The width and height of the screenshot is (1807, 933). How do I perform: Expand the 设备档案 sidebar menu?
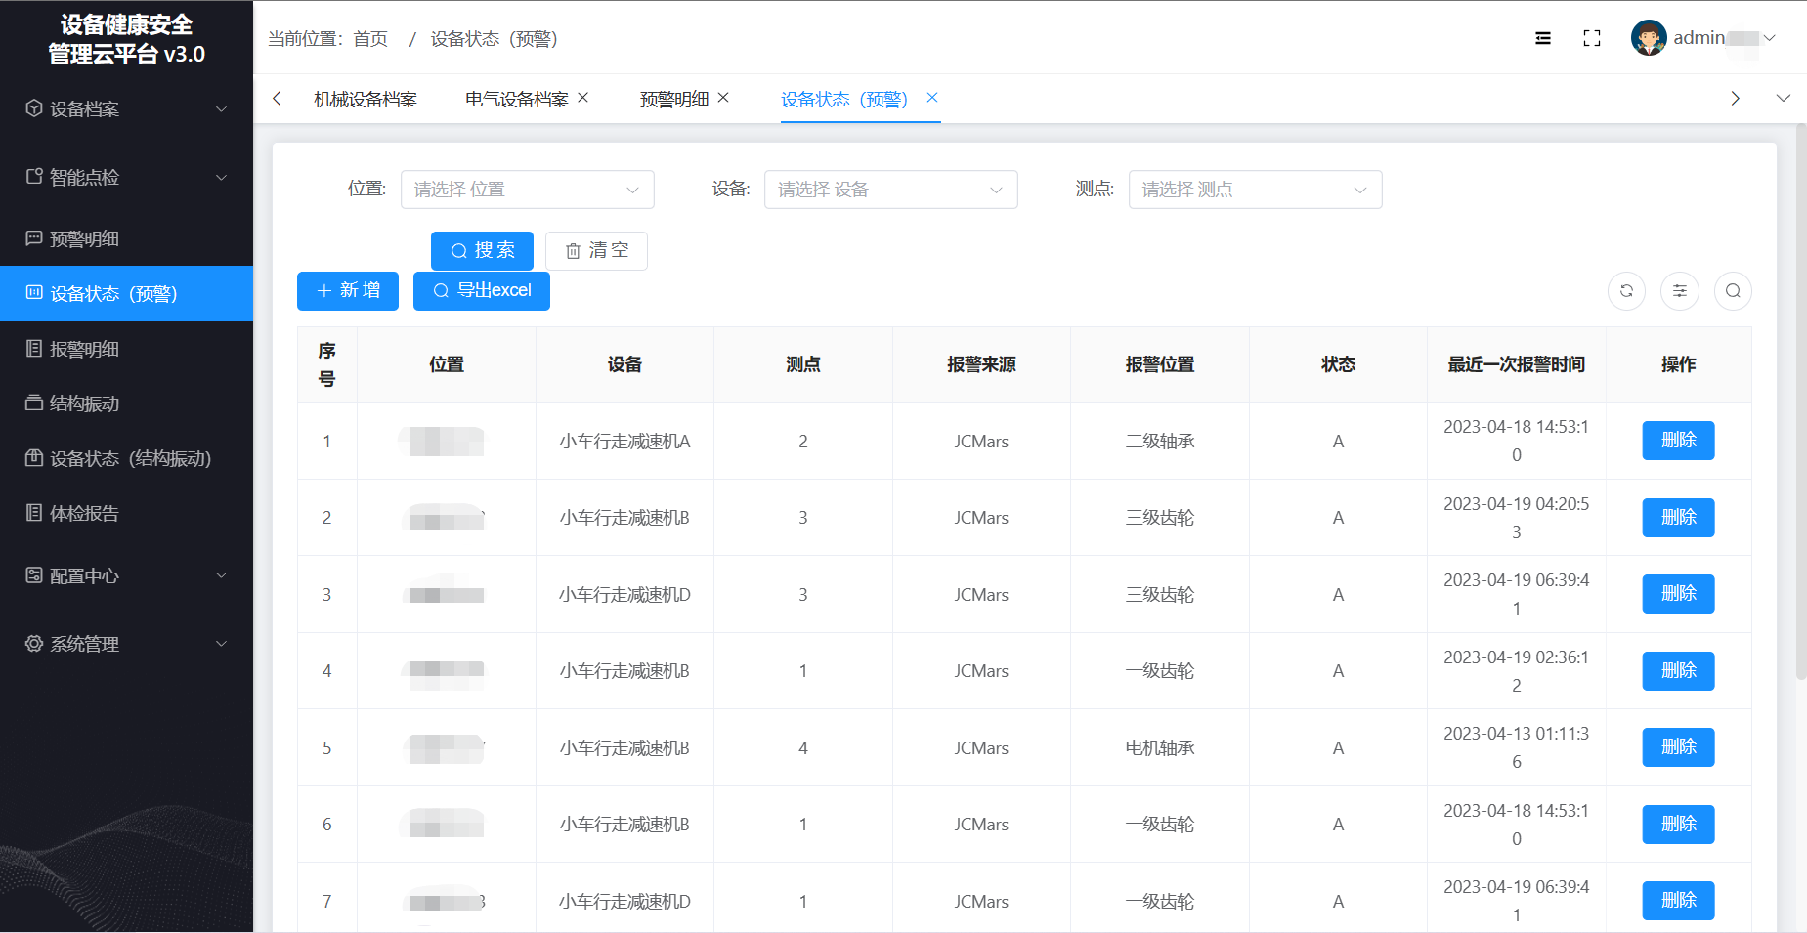point(126,108)
